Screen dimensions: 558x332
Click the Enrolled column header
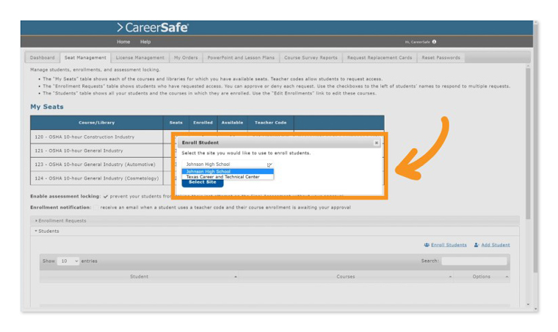[x=203, y=123]
